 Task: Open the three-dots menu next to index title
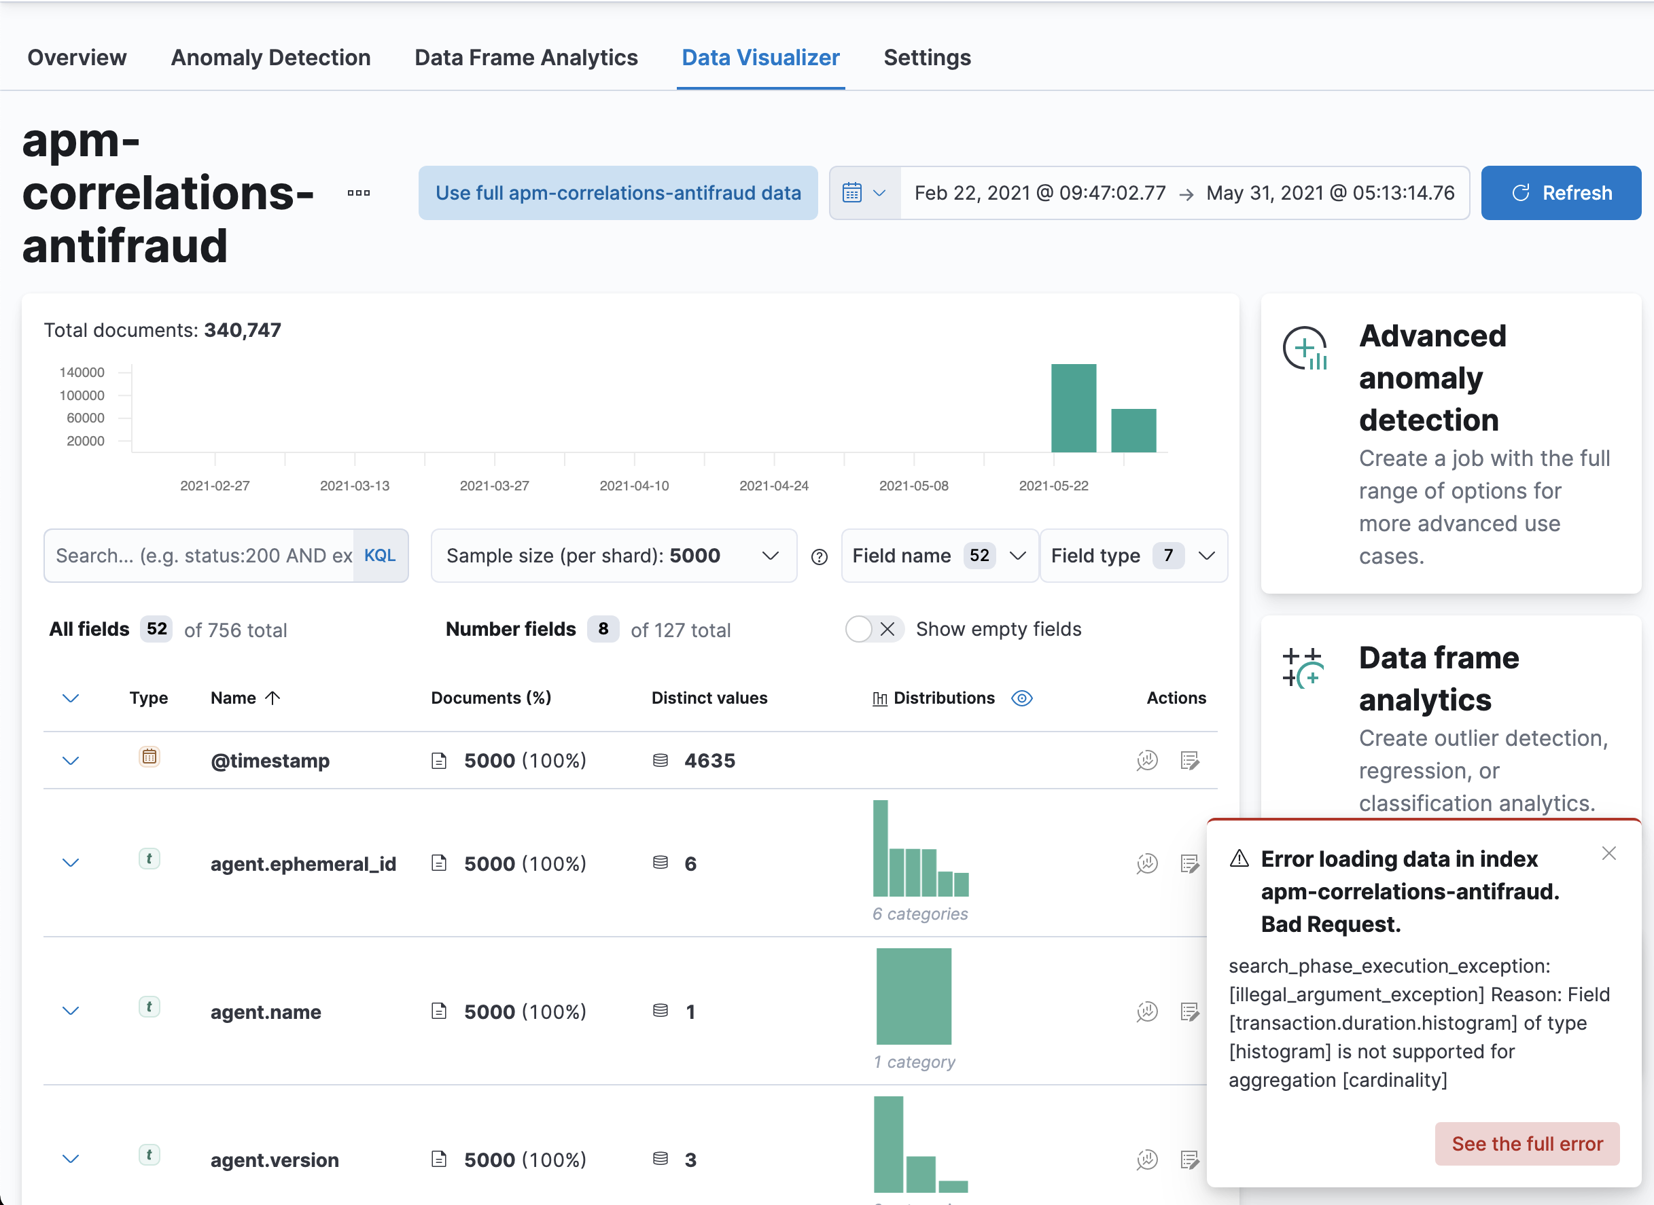point(358,194)
